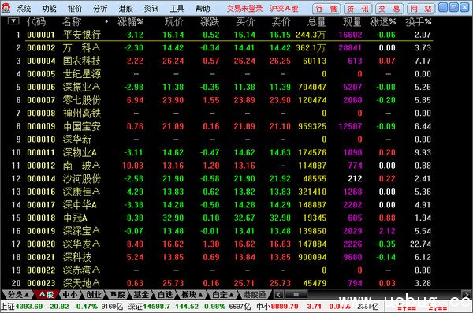The width and height of the screenshot is (473, 313).
Task: Switch to the 自选 tab
Action: coord(165,295)
